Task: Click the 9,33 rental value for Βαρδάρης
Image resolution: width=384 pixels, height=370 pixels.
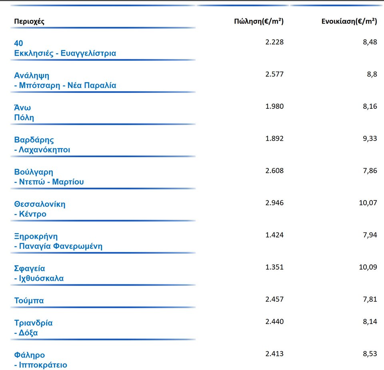Action: tap(370, 138)
